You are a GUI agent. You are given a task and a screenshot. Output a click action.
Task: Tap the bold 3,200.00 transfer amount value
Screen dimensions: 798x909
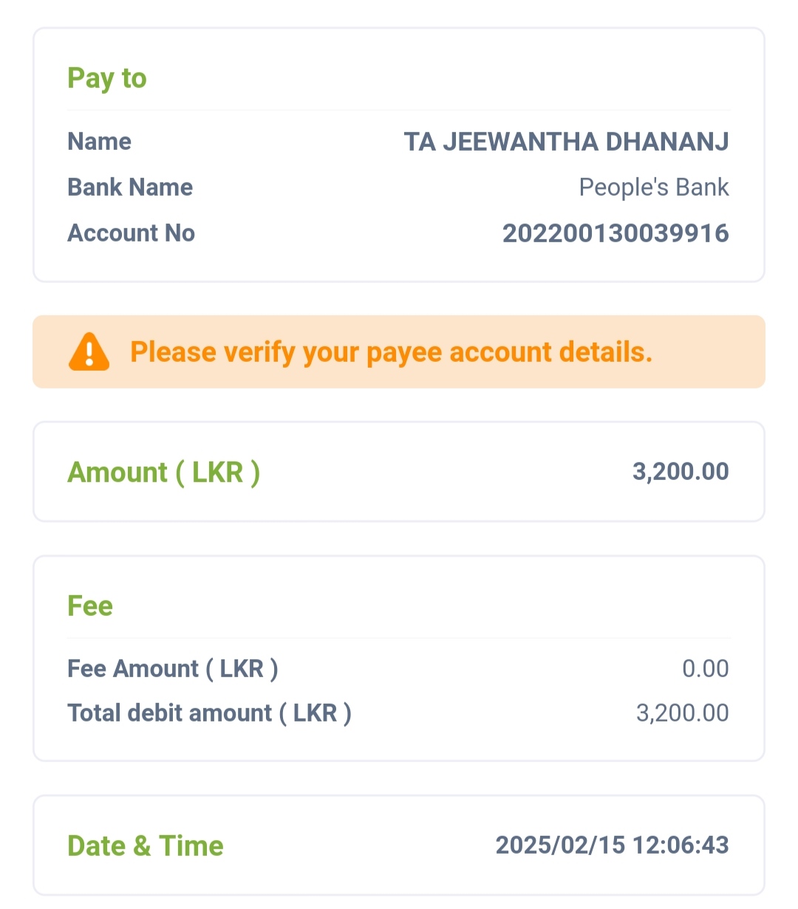tap(680, 471)
